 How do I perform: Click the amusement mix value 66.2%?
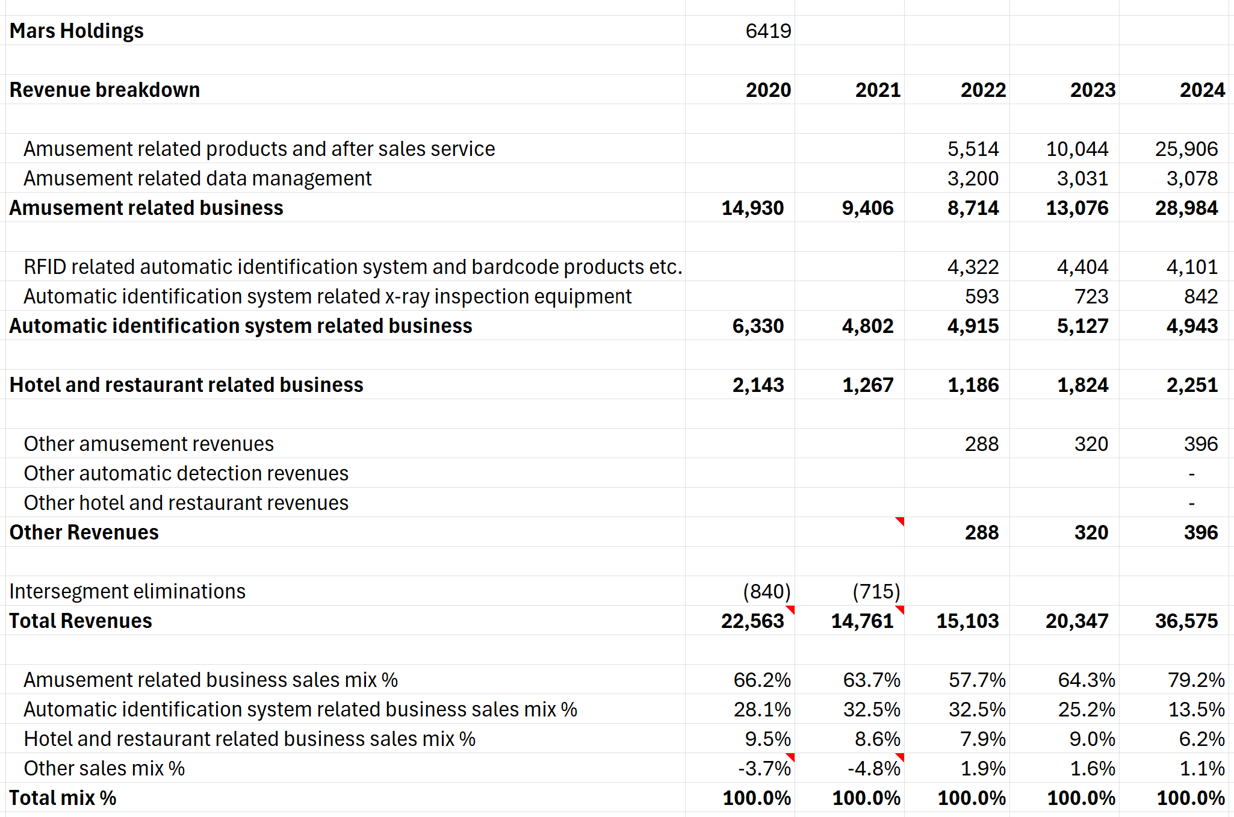(762, 680)
